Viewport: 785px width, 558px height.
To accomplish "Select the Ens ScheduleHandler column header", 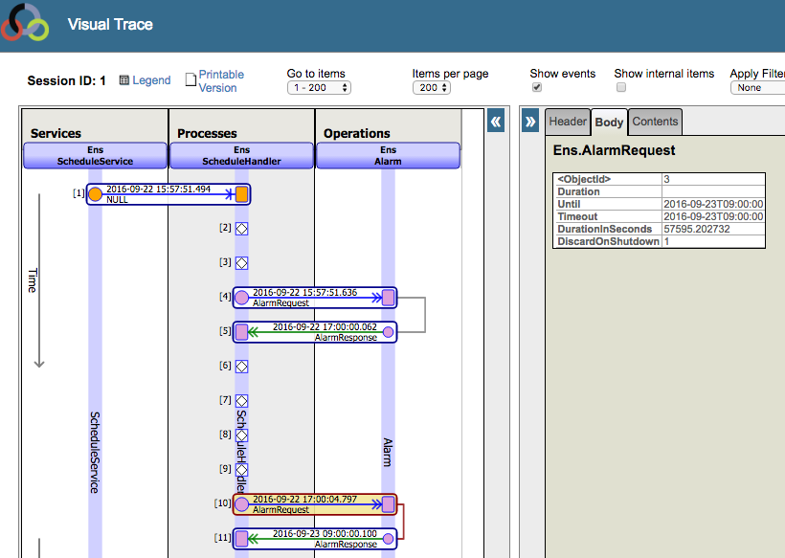I will (x=241, y=156).
